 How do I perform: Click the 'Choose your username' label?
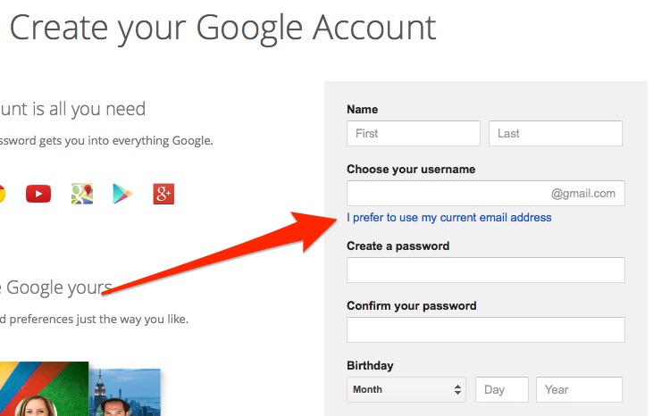pyautogui.click(x=411, y=170)
